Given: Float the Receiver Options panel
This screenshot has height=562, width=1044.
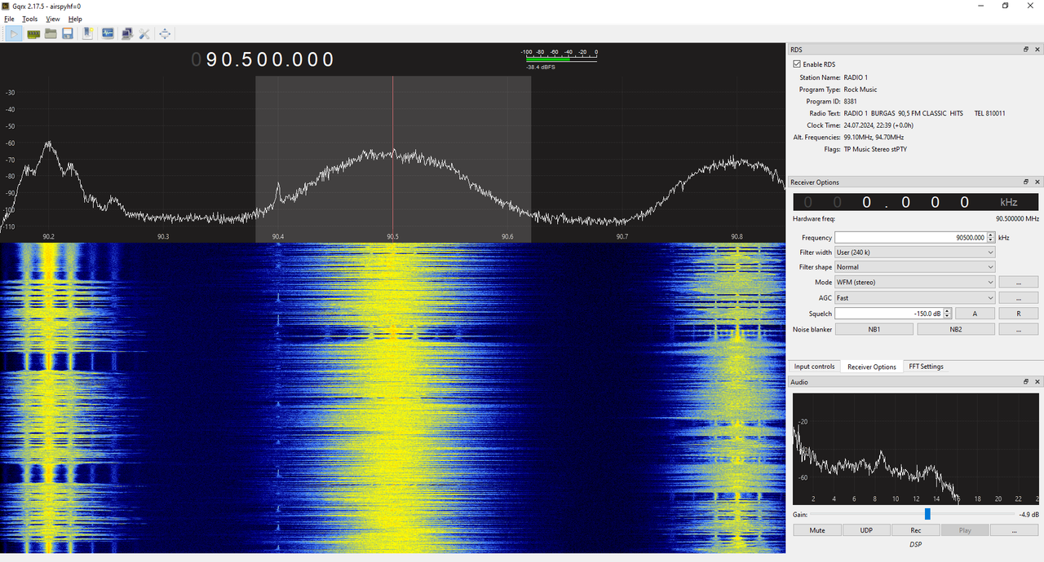Looking at the screenshot, I should [x=1026, y=182].
